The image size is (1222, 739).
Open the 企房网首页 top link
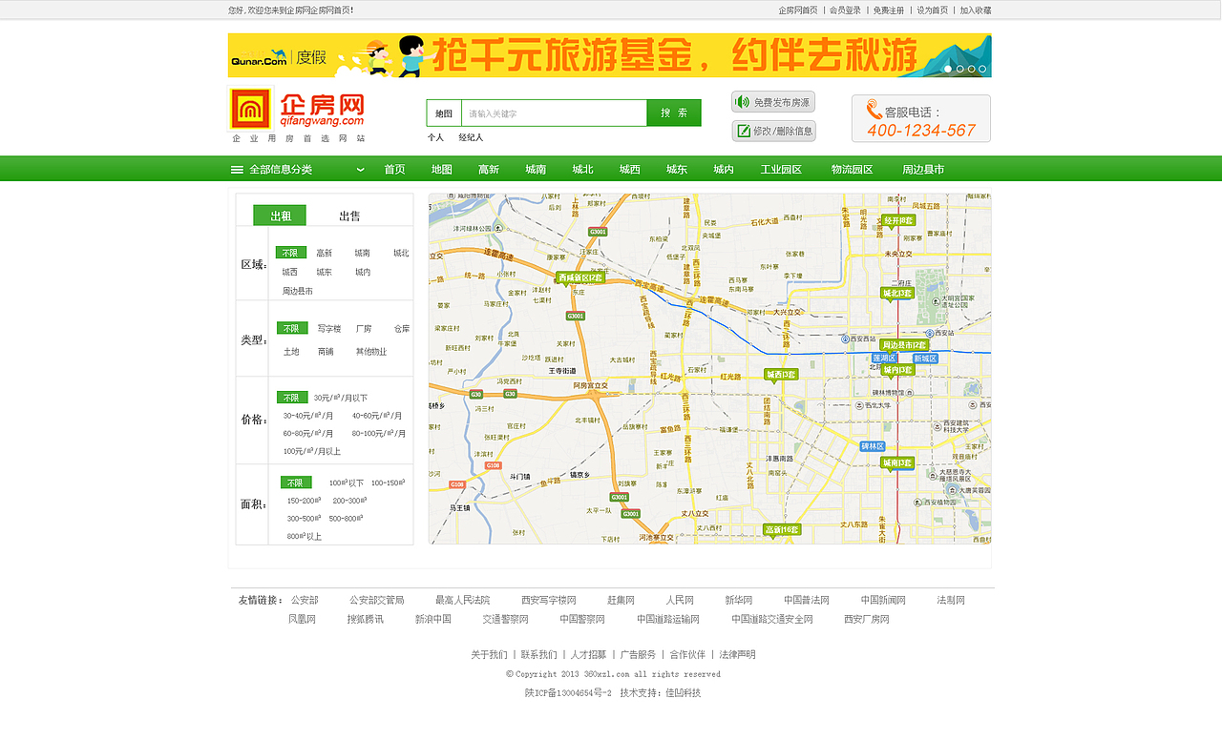click(x=798, y=10)
